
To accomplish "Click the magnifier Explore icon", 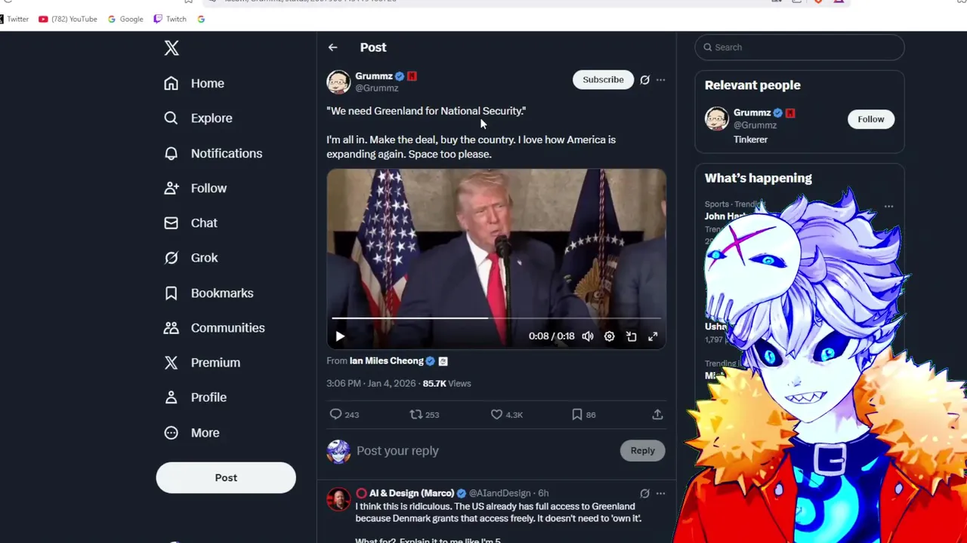I will (171, 118).
